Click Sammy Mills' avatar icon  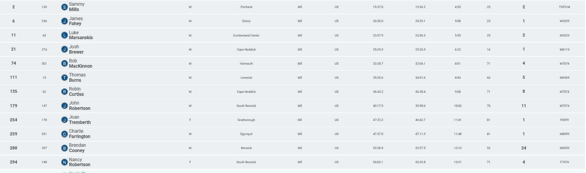click(65, 7)
